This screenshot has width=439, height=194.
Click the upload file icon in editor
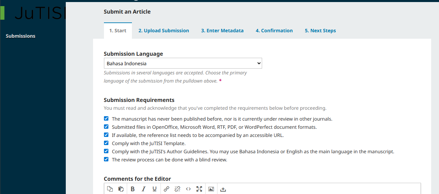coord(223,189)
